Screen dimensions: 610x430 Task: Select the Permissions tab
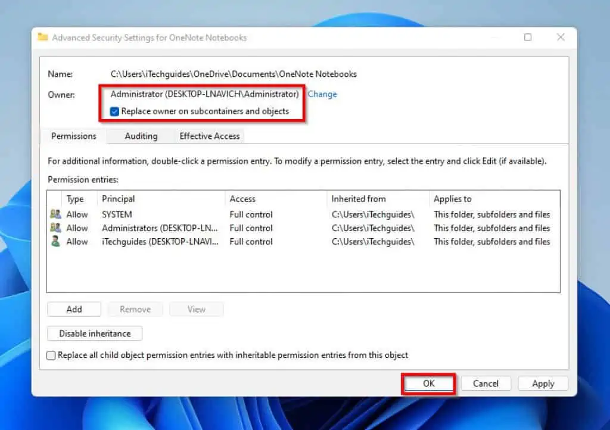[73, 136]
